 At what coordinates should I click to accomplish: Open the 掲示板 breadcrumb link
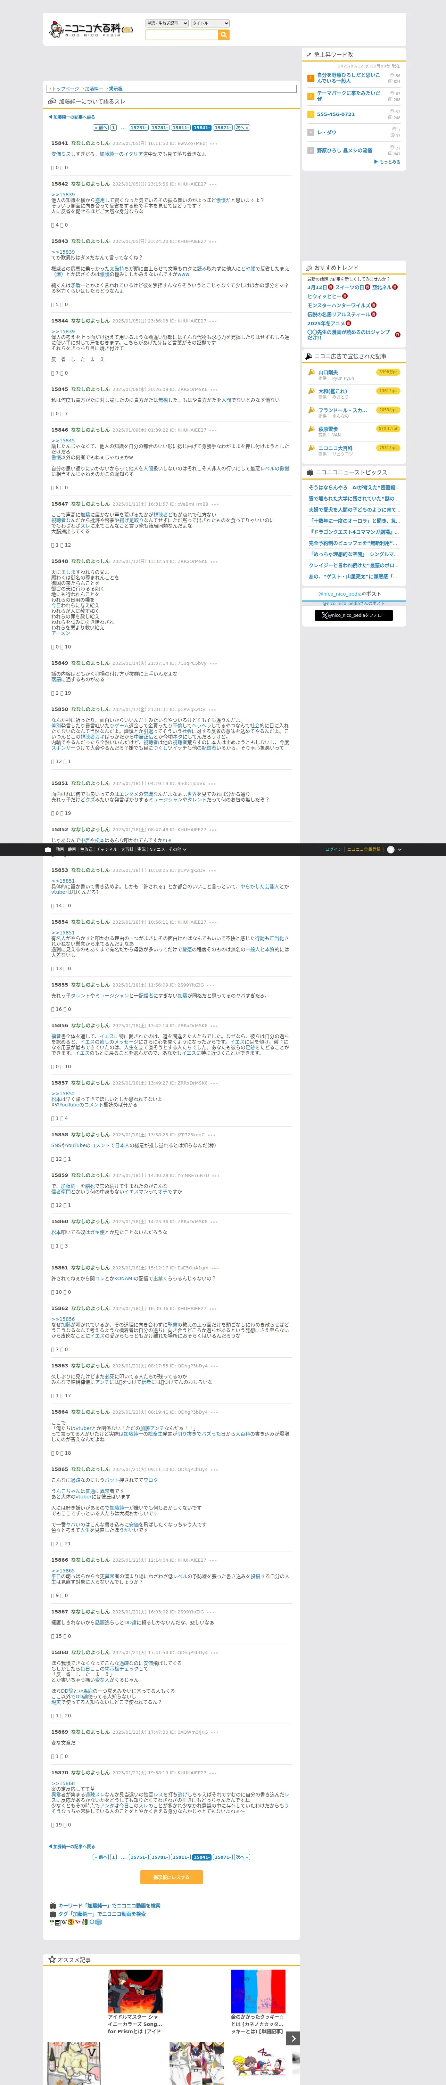click(x=116, y=89)
